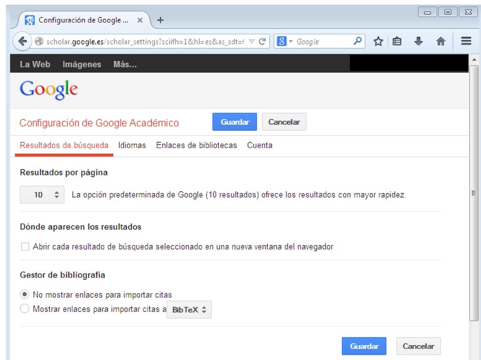Image resolution: width=481 pixels, height=360 pixels.
Task: Open a new tab with the plus icon
Action: coord(160,20)
